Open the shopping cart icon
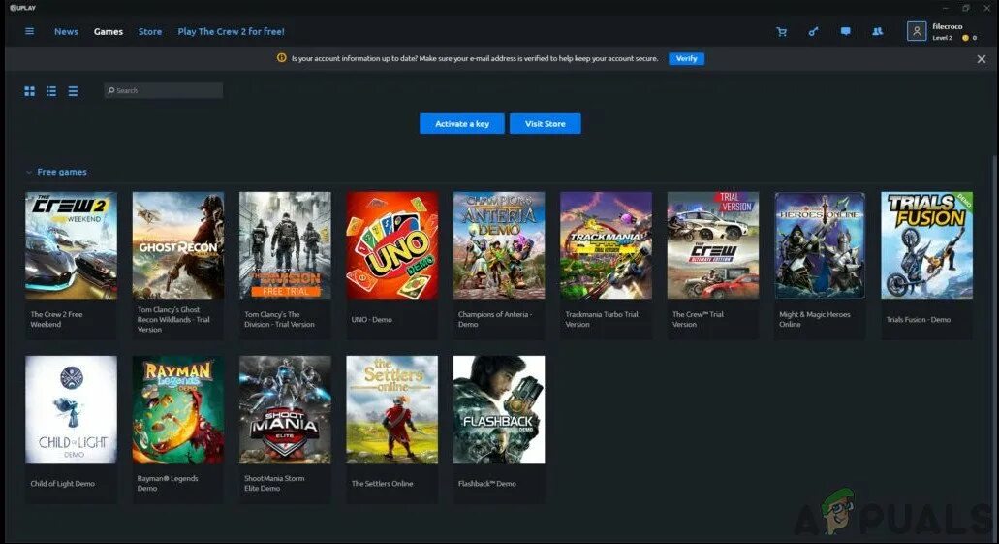Screen dimensions: 999x544 (x=782, y=31)
